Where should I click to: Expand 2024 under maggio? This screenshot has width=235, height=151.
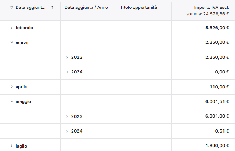pos(67,131)
